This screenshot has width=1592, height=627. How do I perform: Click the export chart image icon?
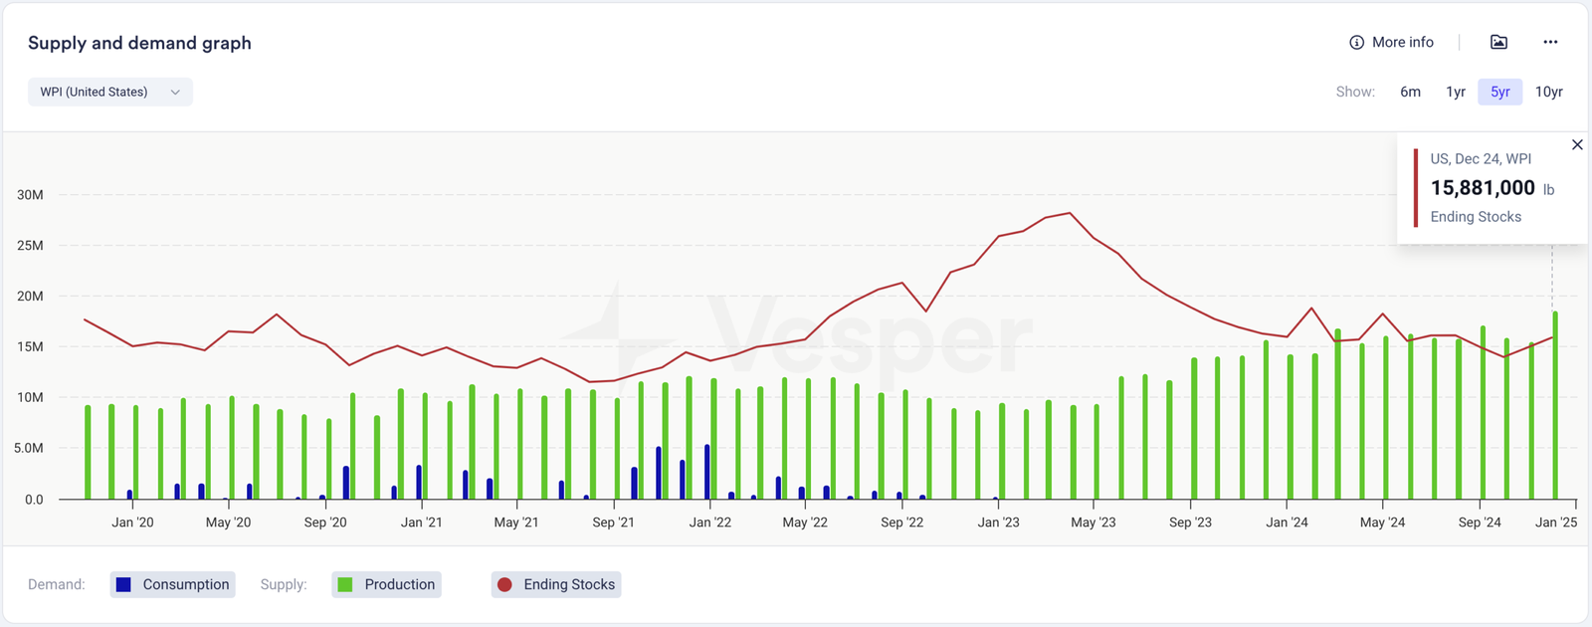1498,42
